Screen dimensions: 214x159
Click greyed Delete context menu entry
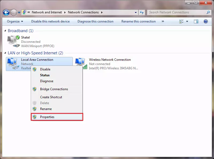tap(57, 103)
